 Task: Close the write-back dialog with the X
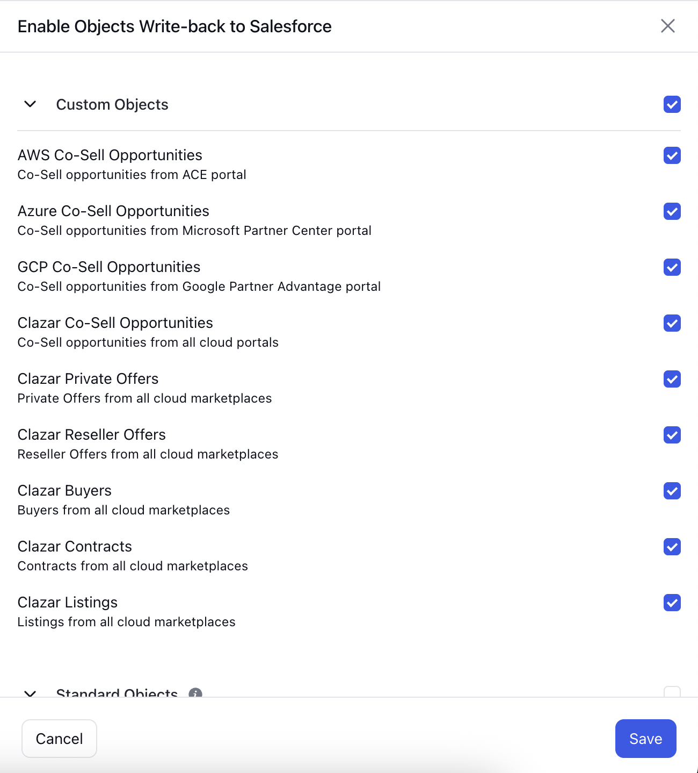tap(667, 26)
